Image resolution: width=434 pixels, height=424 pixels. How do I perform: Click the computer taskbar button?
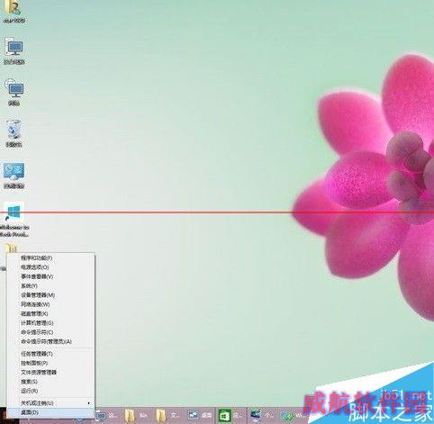tap(106, 416)
